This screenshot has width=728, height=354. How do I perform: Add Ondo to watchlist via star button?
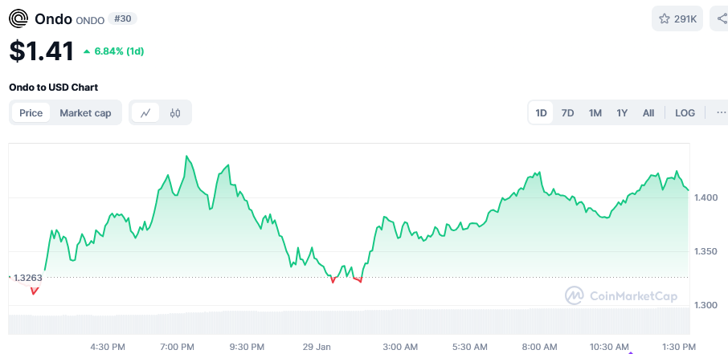[x=677, y=18]
